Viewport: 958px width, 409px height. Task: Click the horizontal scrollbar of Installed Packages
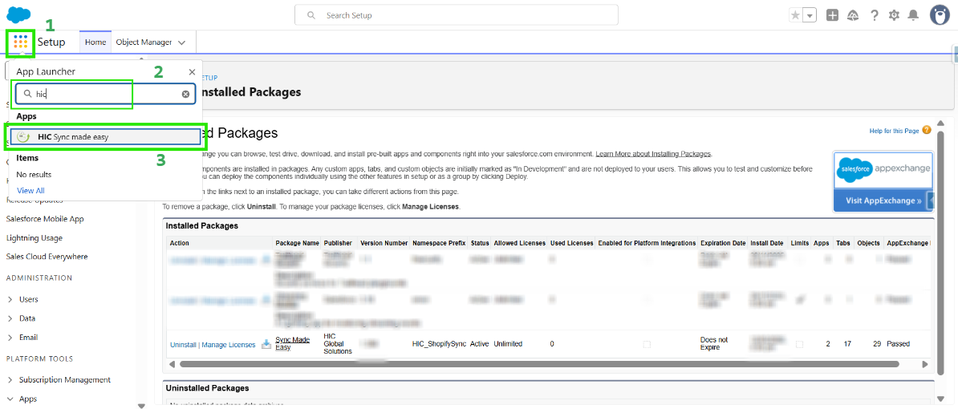(x=539, y=364)
